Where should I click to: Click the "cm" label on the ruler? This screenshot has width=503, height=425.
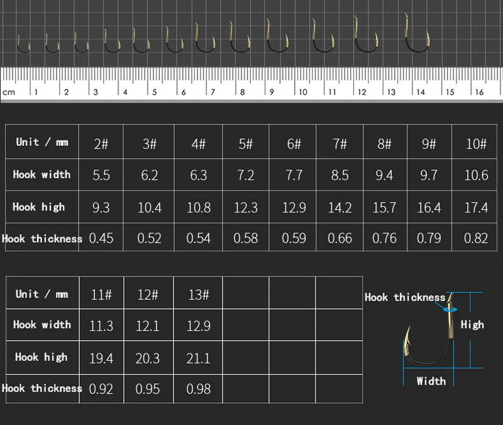pyautogui.click(x=9, y=92)
